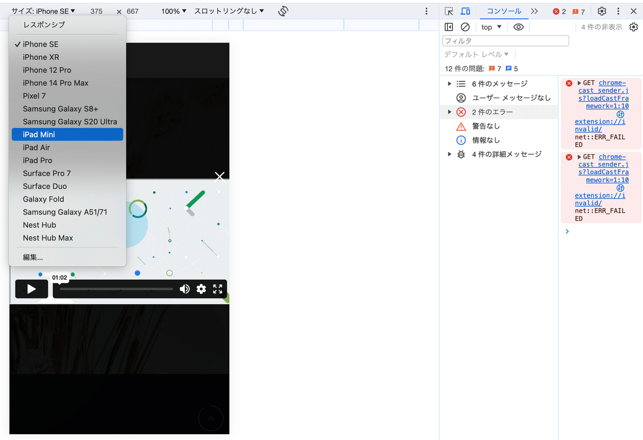Screen dimensions: 643x440
Task: Click the red error count badge
Action: pos(559,11)
